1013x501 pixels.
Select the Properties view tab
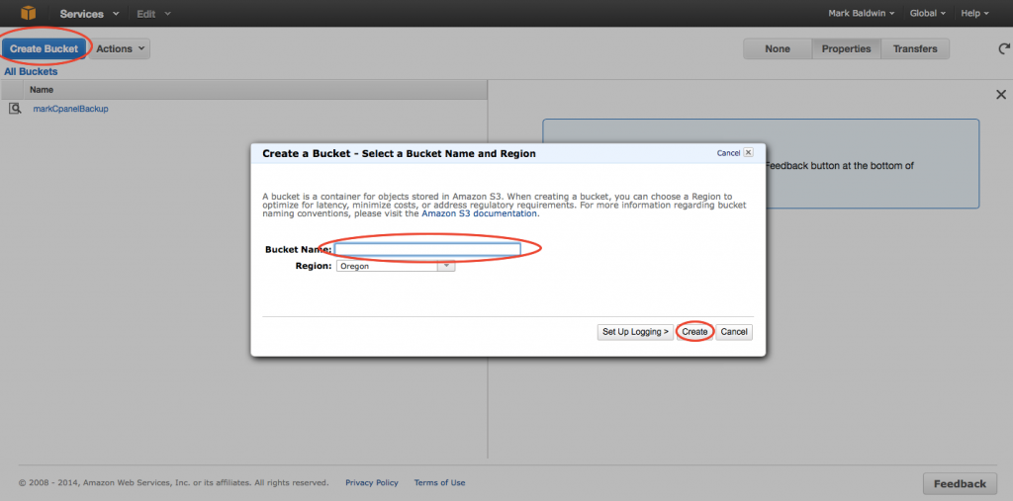tap(846, 49)
